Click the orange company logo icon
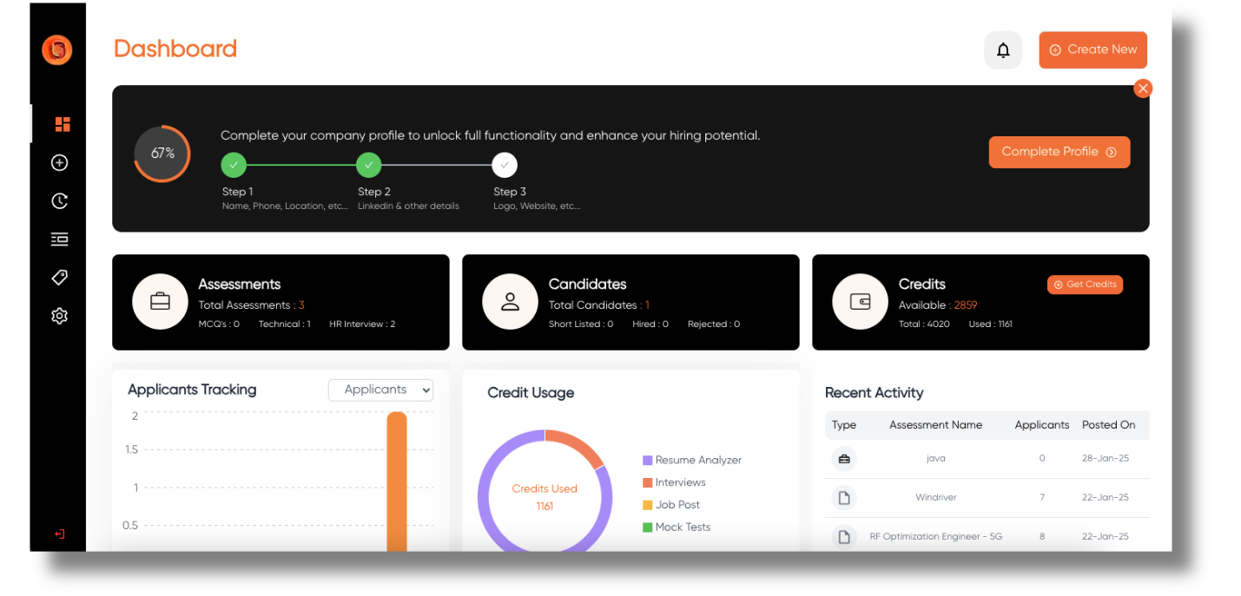Image resolution: width=1241 pixels, height=596 pixels. tap(57, 50)
